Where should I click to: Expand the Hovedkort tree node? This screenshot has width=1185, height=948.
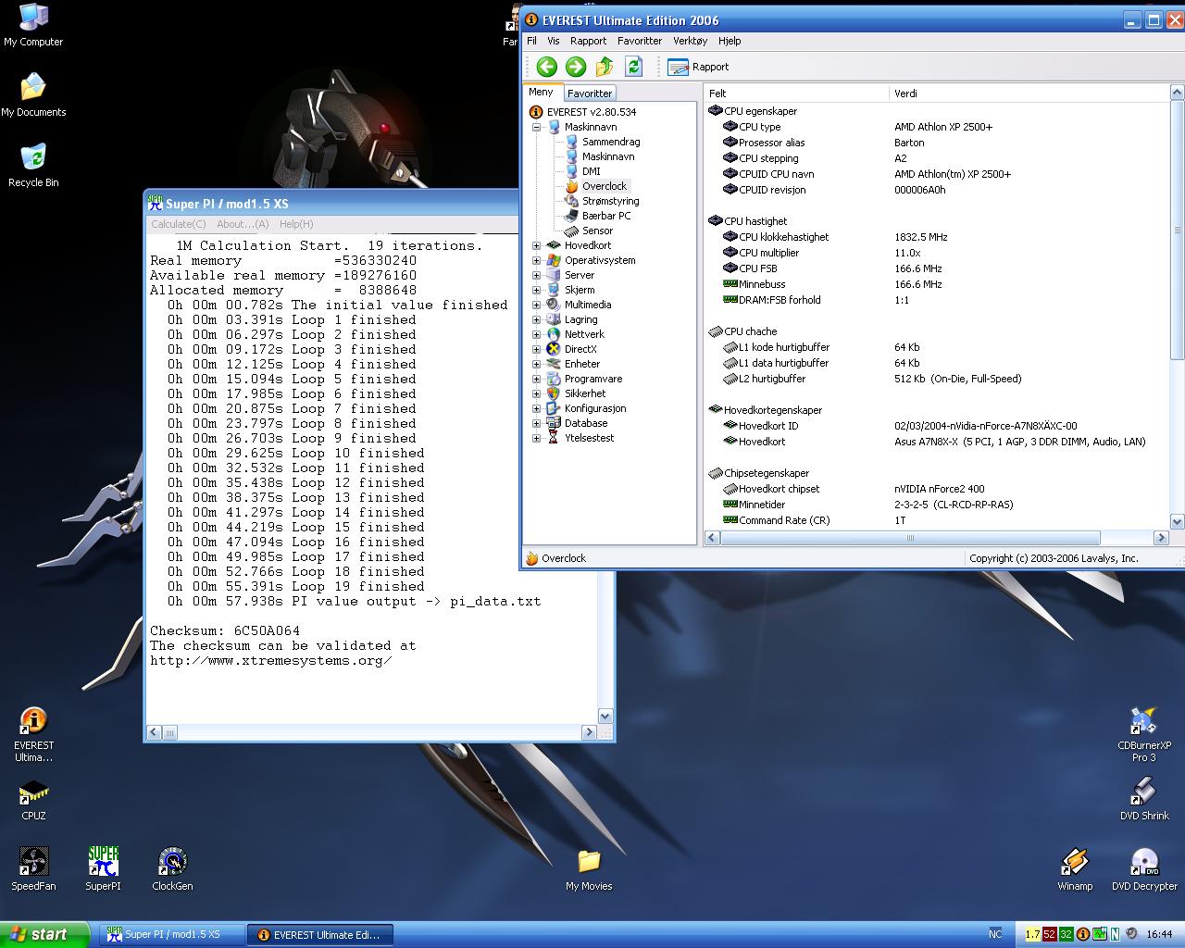(536, 245)
